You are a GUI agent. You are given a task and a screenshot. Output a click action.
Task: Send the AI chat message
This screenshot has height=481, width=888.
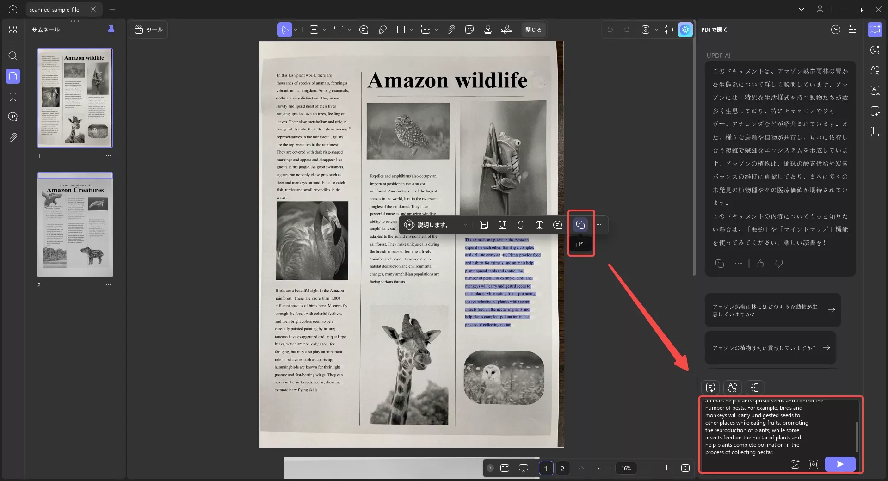tap(840, 464)
